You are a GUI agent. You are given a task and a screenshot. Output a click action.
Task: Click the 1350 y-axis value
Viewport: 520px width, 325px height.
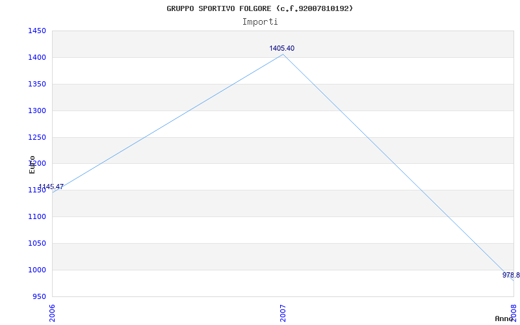36,84
